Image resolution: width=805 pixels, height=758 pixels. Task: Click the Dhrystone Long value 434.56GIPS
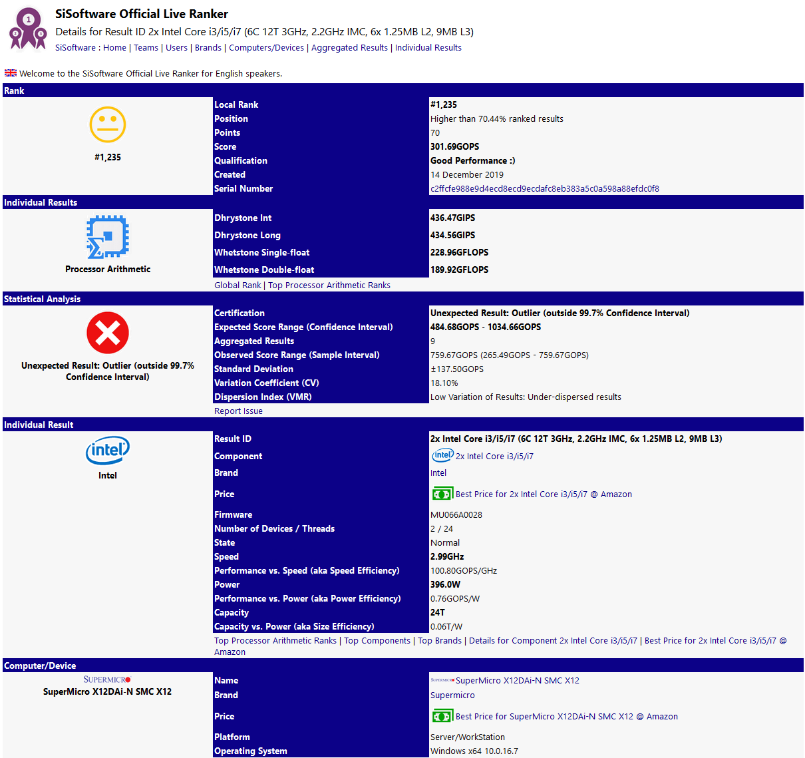click(452, 236)
